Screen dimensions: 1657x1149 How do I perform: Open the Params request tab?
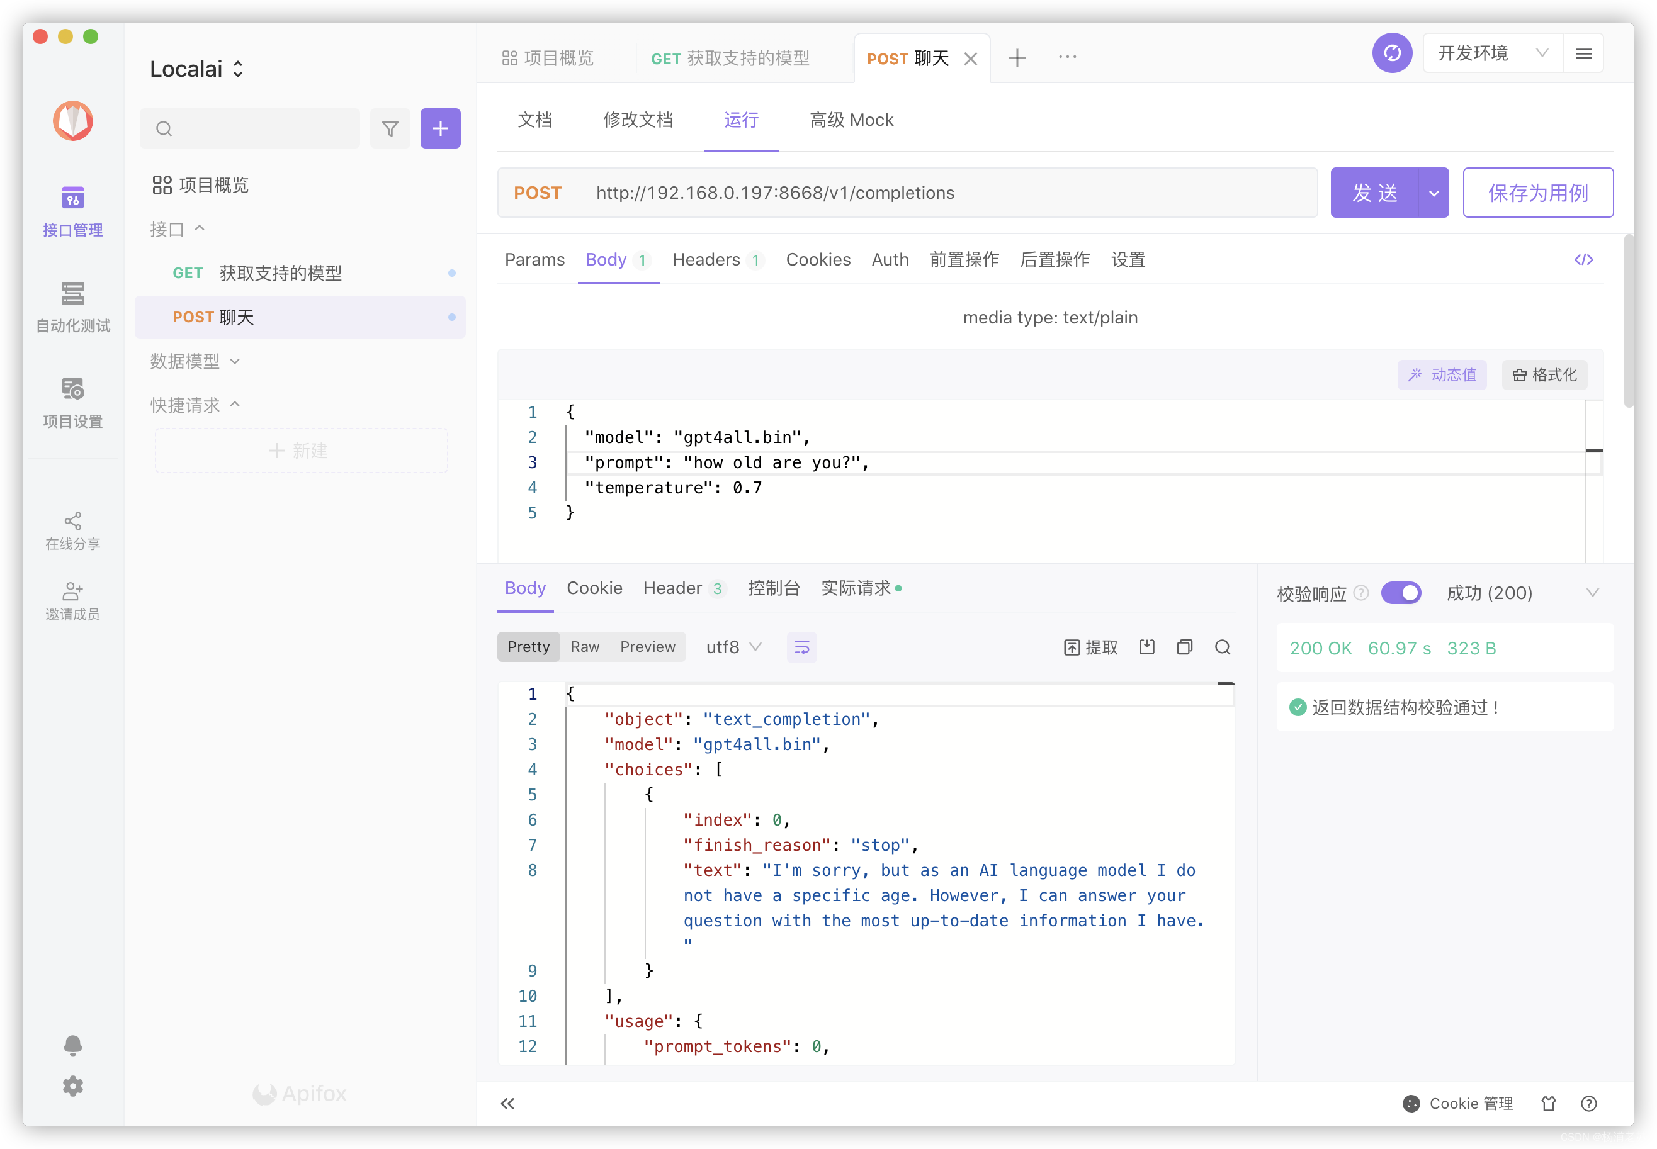534,260
